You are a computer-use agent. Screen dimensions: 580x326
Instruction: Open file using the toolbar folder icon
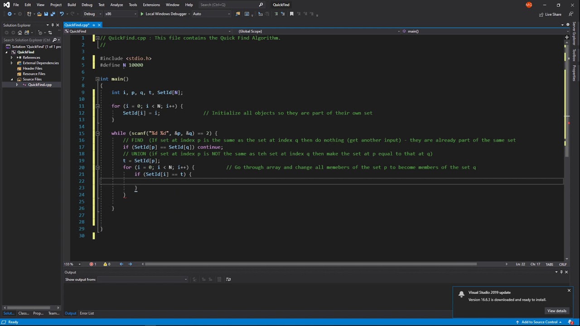tap(39, 14)
